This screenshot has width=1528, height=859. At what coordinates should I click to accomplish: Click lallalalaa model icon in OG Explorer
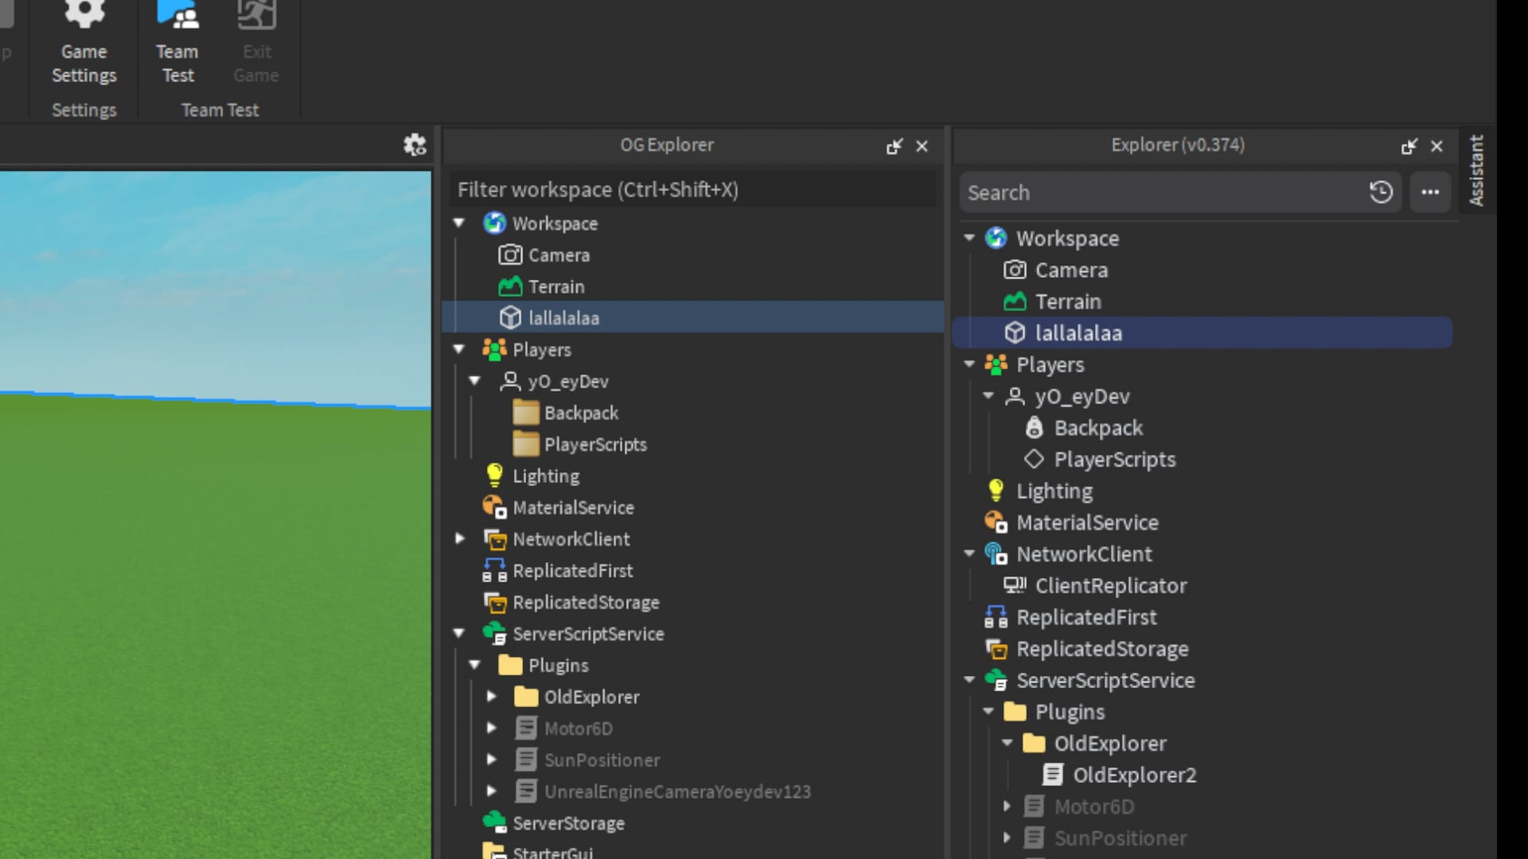pos(510,317)
